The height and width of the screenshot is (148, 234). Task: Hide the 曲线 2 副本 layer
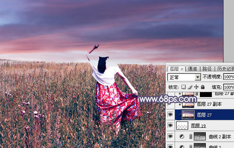point(170,136)
